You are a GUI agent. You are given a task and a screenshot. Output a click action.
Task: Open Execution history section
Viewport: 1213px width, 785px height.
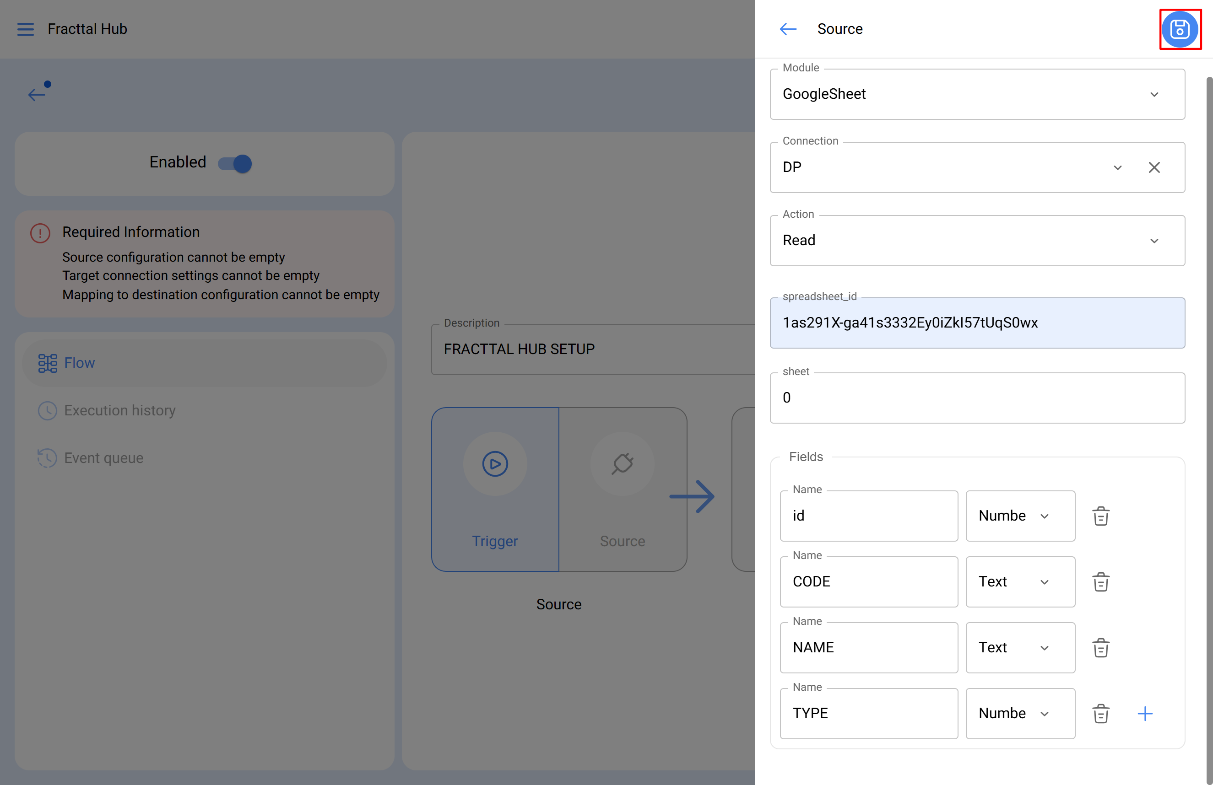(119, 411)
